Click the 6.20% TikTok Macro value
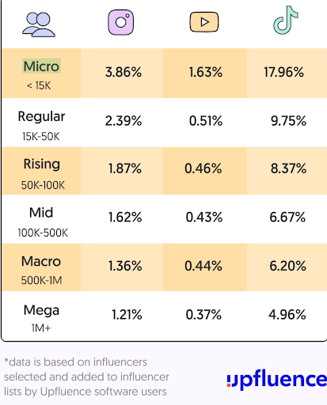Viewport: 327px width, 405px height. tap(287, 266)
